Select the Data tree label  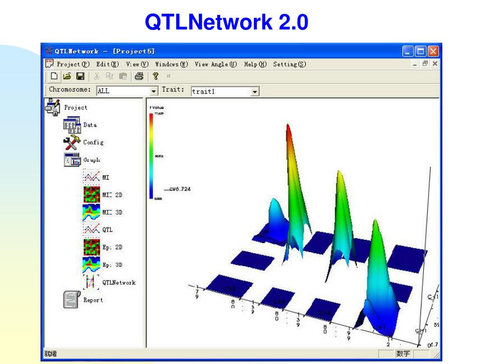pos(90,125)
